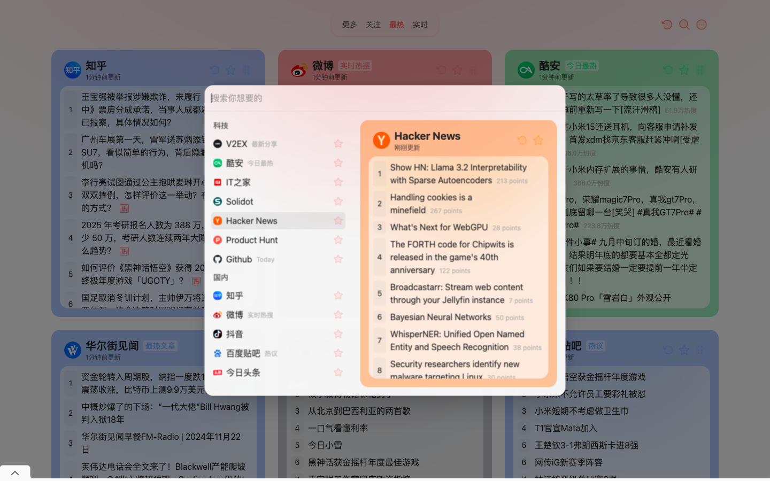Viewport: 770px width, 481px height.
Task: Click the 华尔街见闻 logo icon
Action: tap(73, 350)
